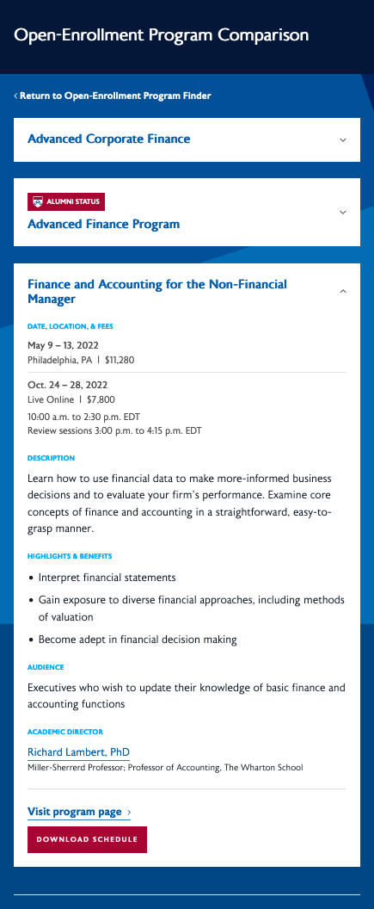Click the back arrow before Return link
Screen dimensions: 374x909
click(15, 96)
